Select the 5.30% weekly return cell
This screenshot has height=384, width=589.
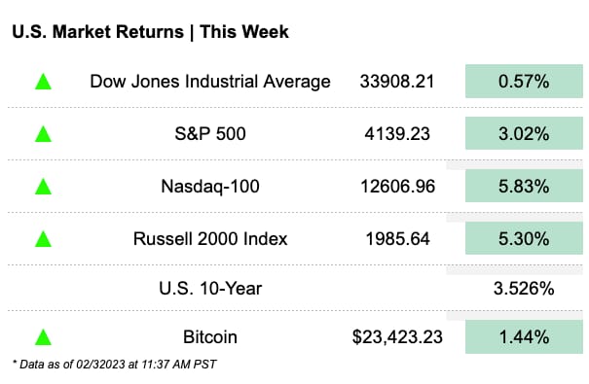click(524, 238)
